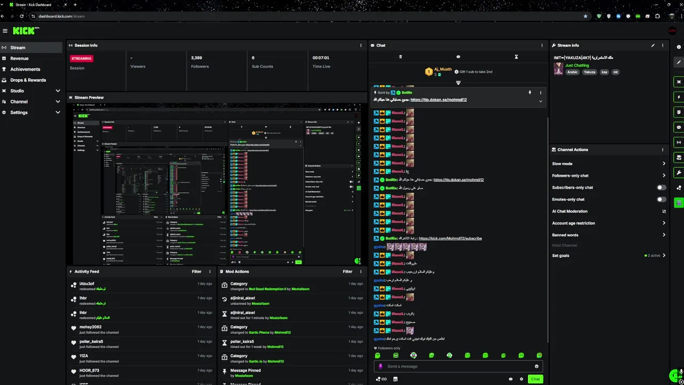684x385 pixels.
Task: Click the Message Pinned by Mostafaom entry
Action: tap(292, 373)
